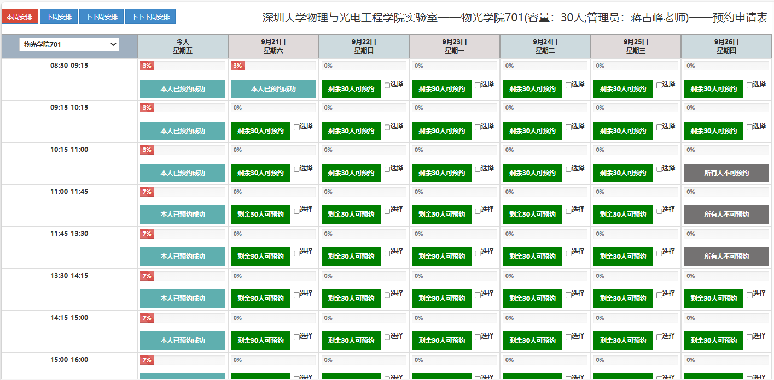Check 选择 for 9月22日 08:30-09:15 slot
Image resolution: width=774 pixels, height=380 pixels.
click(x=387, y=85)
